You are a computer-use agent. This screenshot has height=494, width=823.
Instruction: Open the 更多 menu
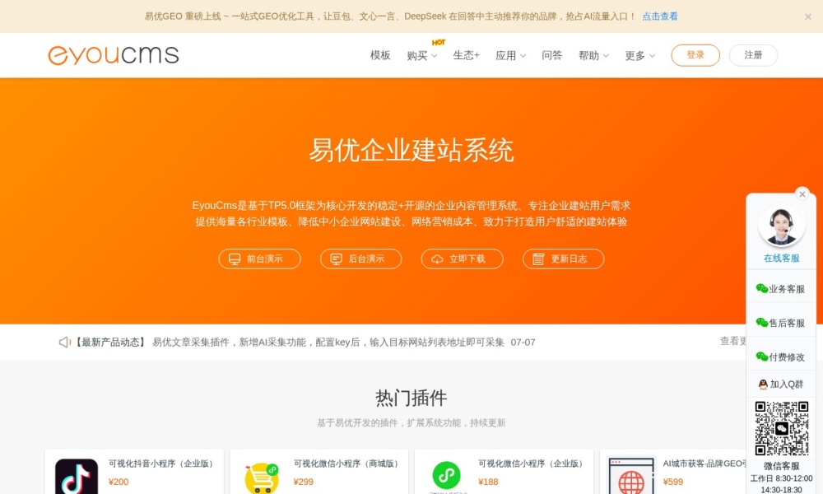(635, 56)
